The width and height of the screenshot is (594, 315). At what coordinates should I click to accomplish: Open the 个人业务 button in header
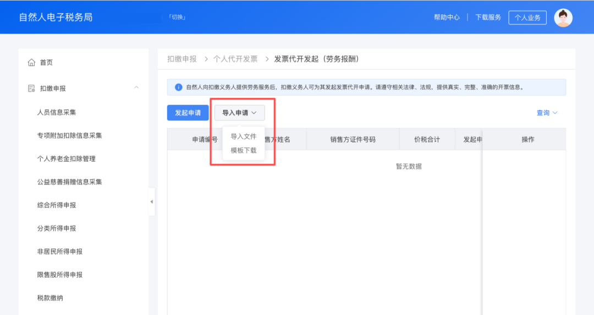(x=527, y=18)
